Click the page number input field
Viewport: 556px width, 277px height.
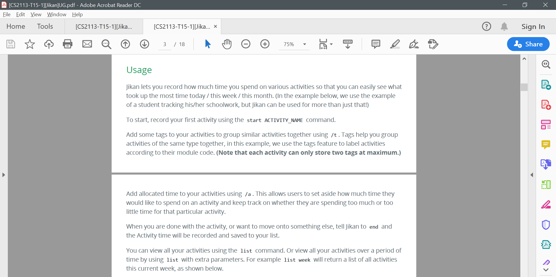click(x=165, y=44)
